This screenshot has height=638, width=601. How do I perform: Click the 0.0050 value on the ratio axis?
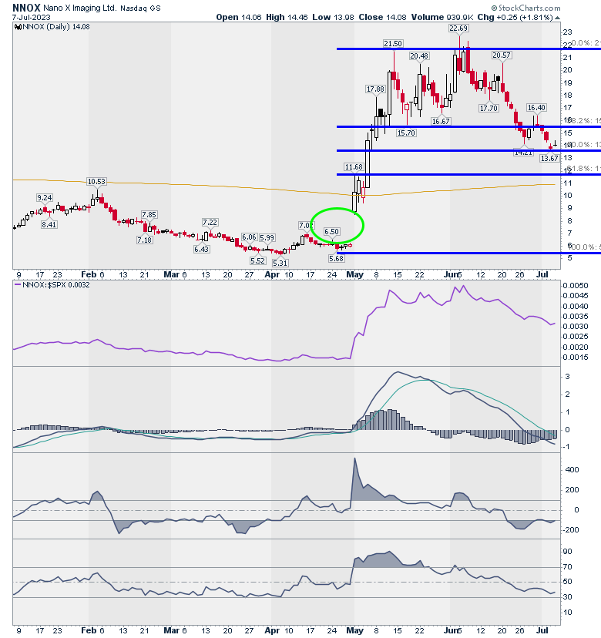tap(576, 286)
